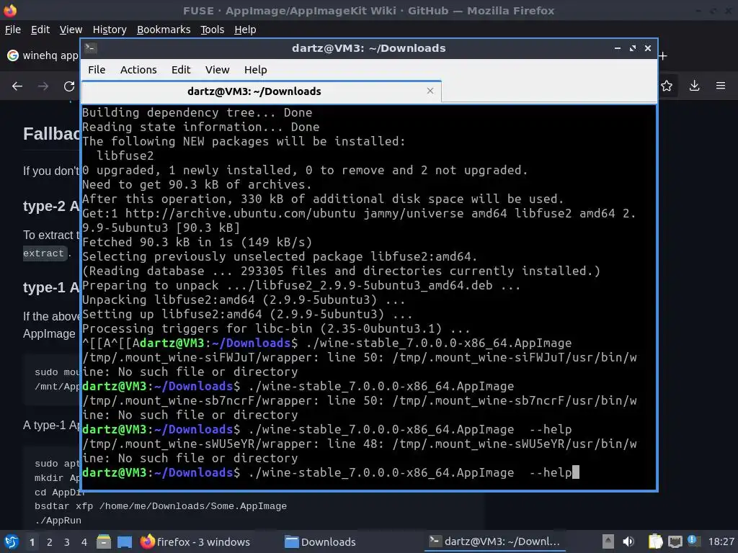Open the terminal View menu

pyautogui.click(x=217, y=70)
